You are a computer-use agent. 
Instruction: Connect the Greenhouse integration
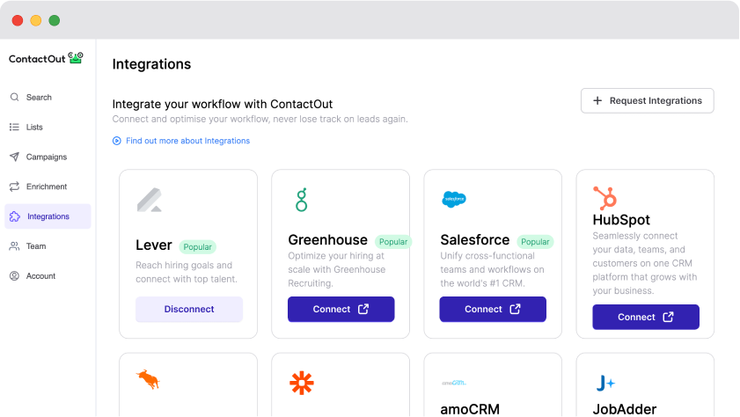(341, 310)
